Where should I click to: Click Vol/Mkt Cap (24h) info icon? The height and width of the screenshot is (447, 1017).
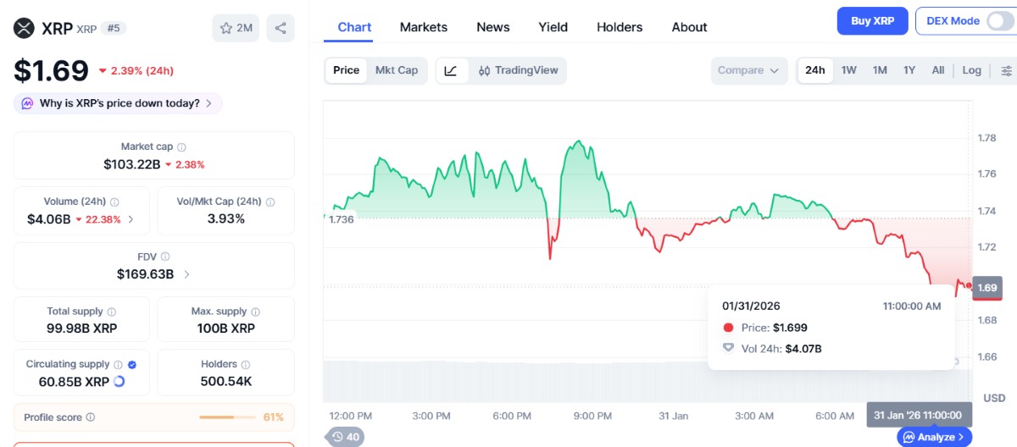tap(270, 202)
